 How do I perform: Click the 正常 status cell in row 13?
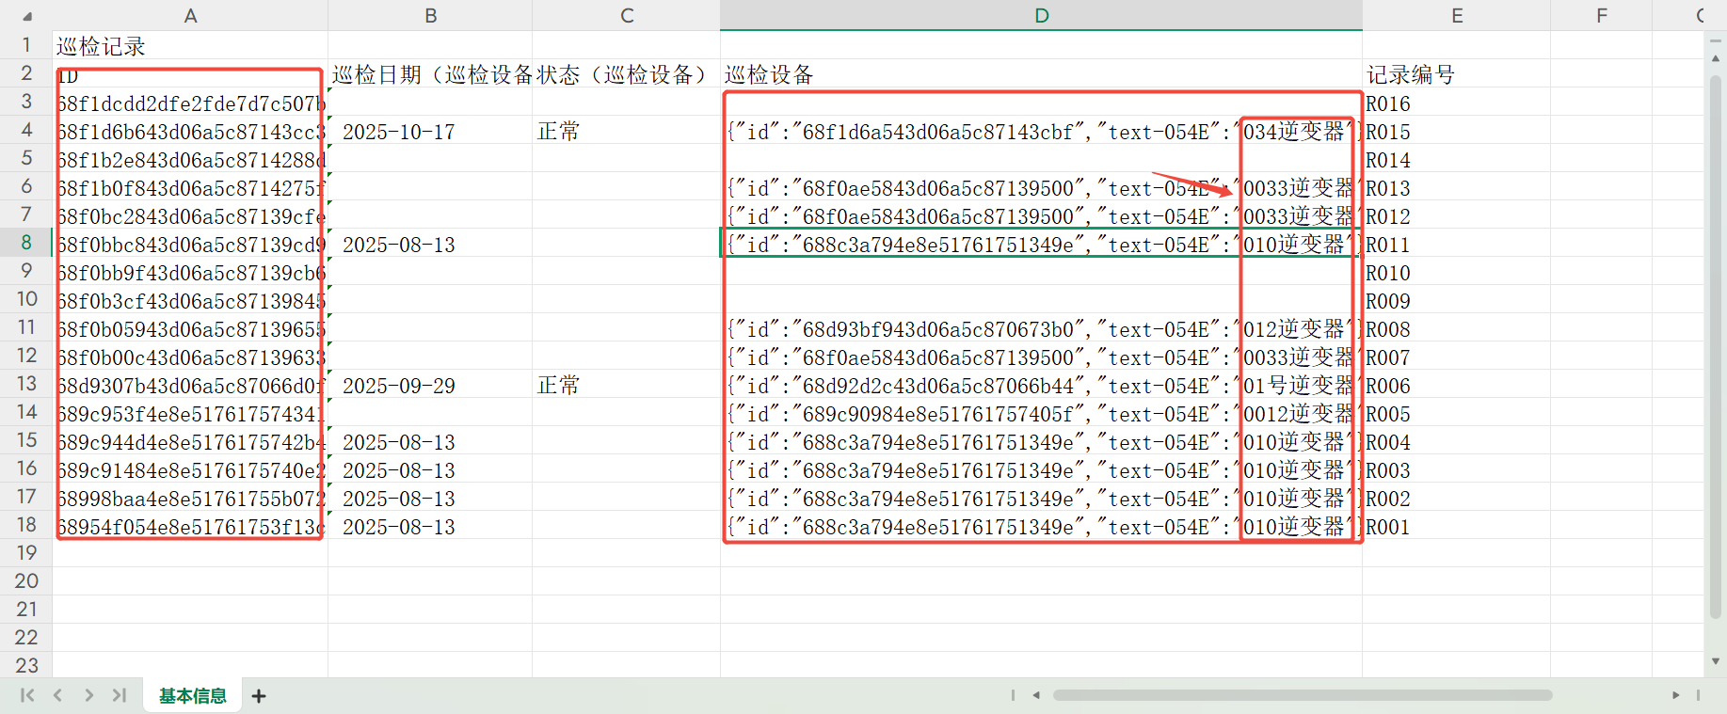(x=625, y=386)
